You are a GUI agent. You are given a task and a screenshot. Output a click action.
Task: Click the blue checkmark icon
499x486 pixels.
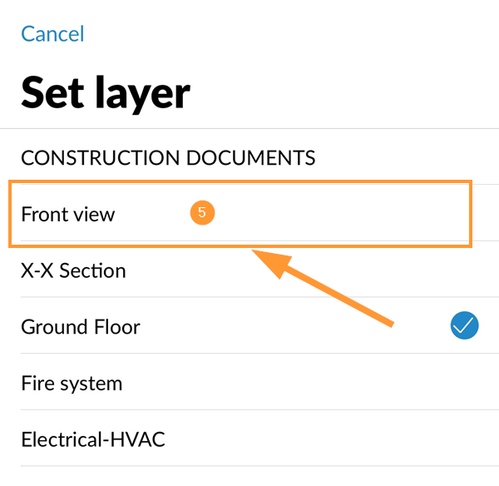tap(464, 326)
